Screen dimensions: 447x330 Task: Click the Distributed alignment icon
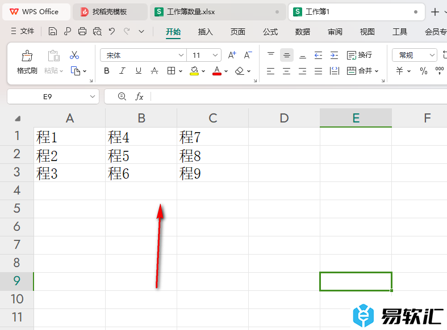(x=334, y=71)
